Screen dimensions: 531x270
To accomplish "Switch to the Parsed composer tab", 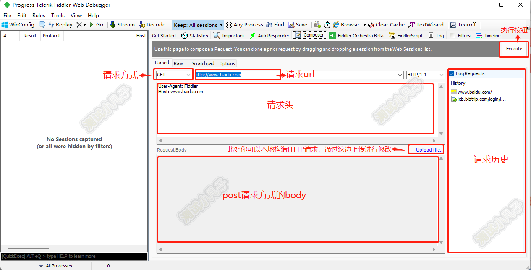I will click(162, 63).
